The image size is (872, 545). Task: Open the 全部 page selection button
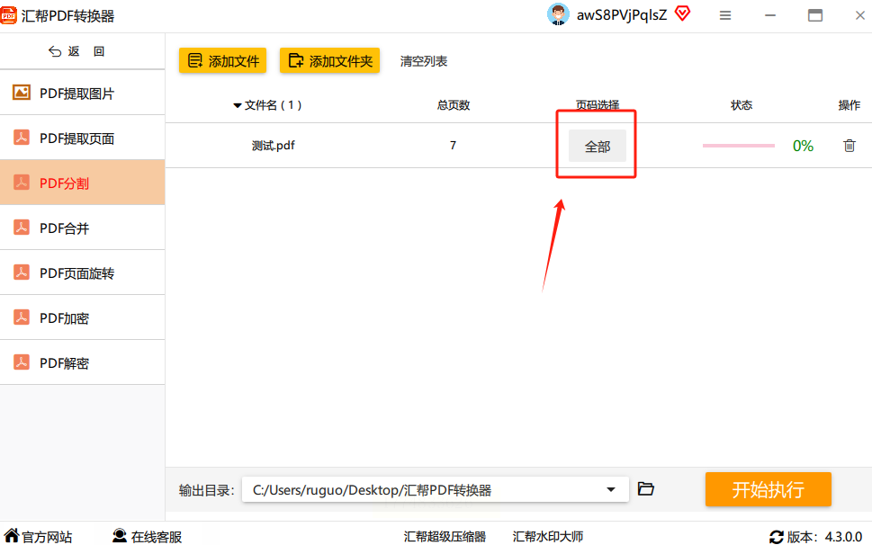point(598,146)
